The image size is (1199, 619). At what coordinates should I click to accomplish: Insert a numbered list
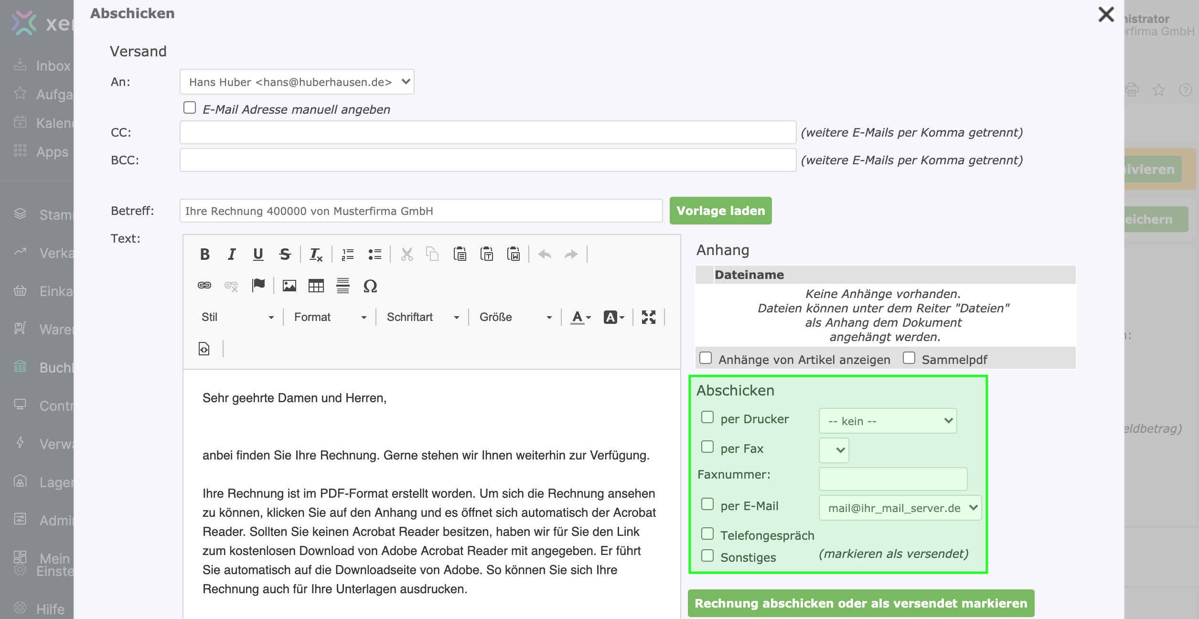coord(348,255)
